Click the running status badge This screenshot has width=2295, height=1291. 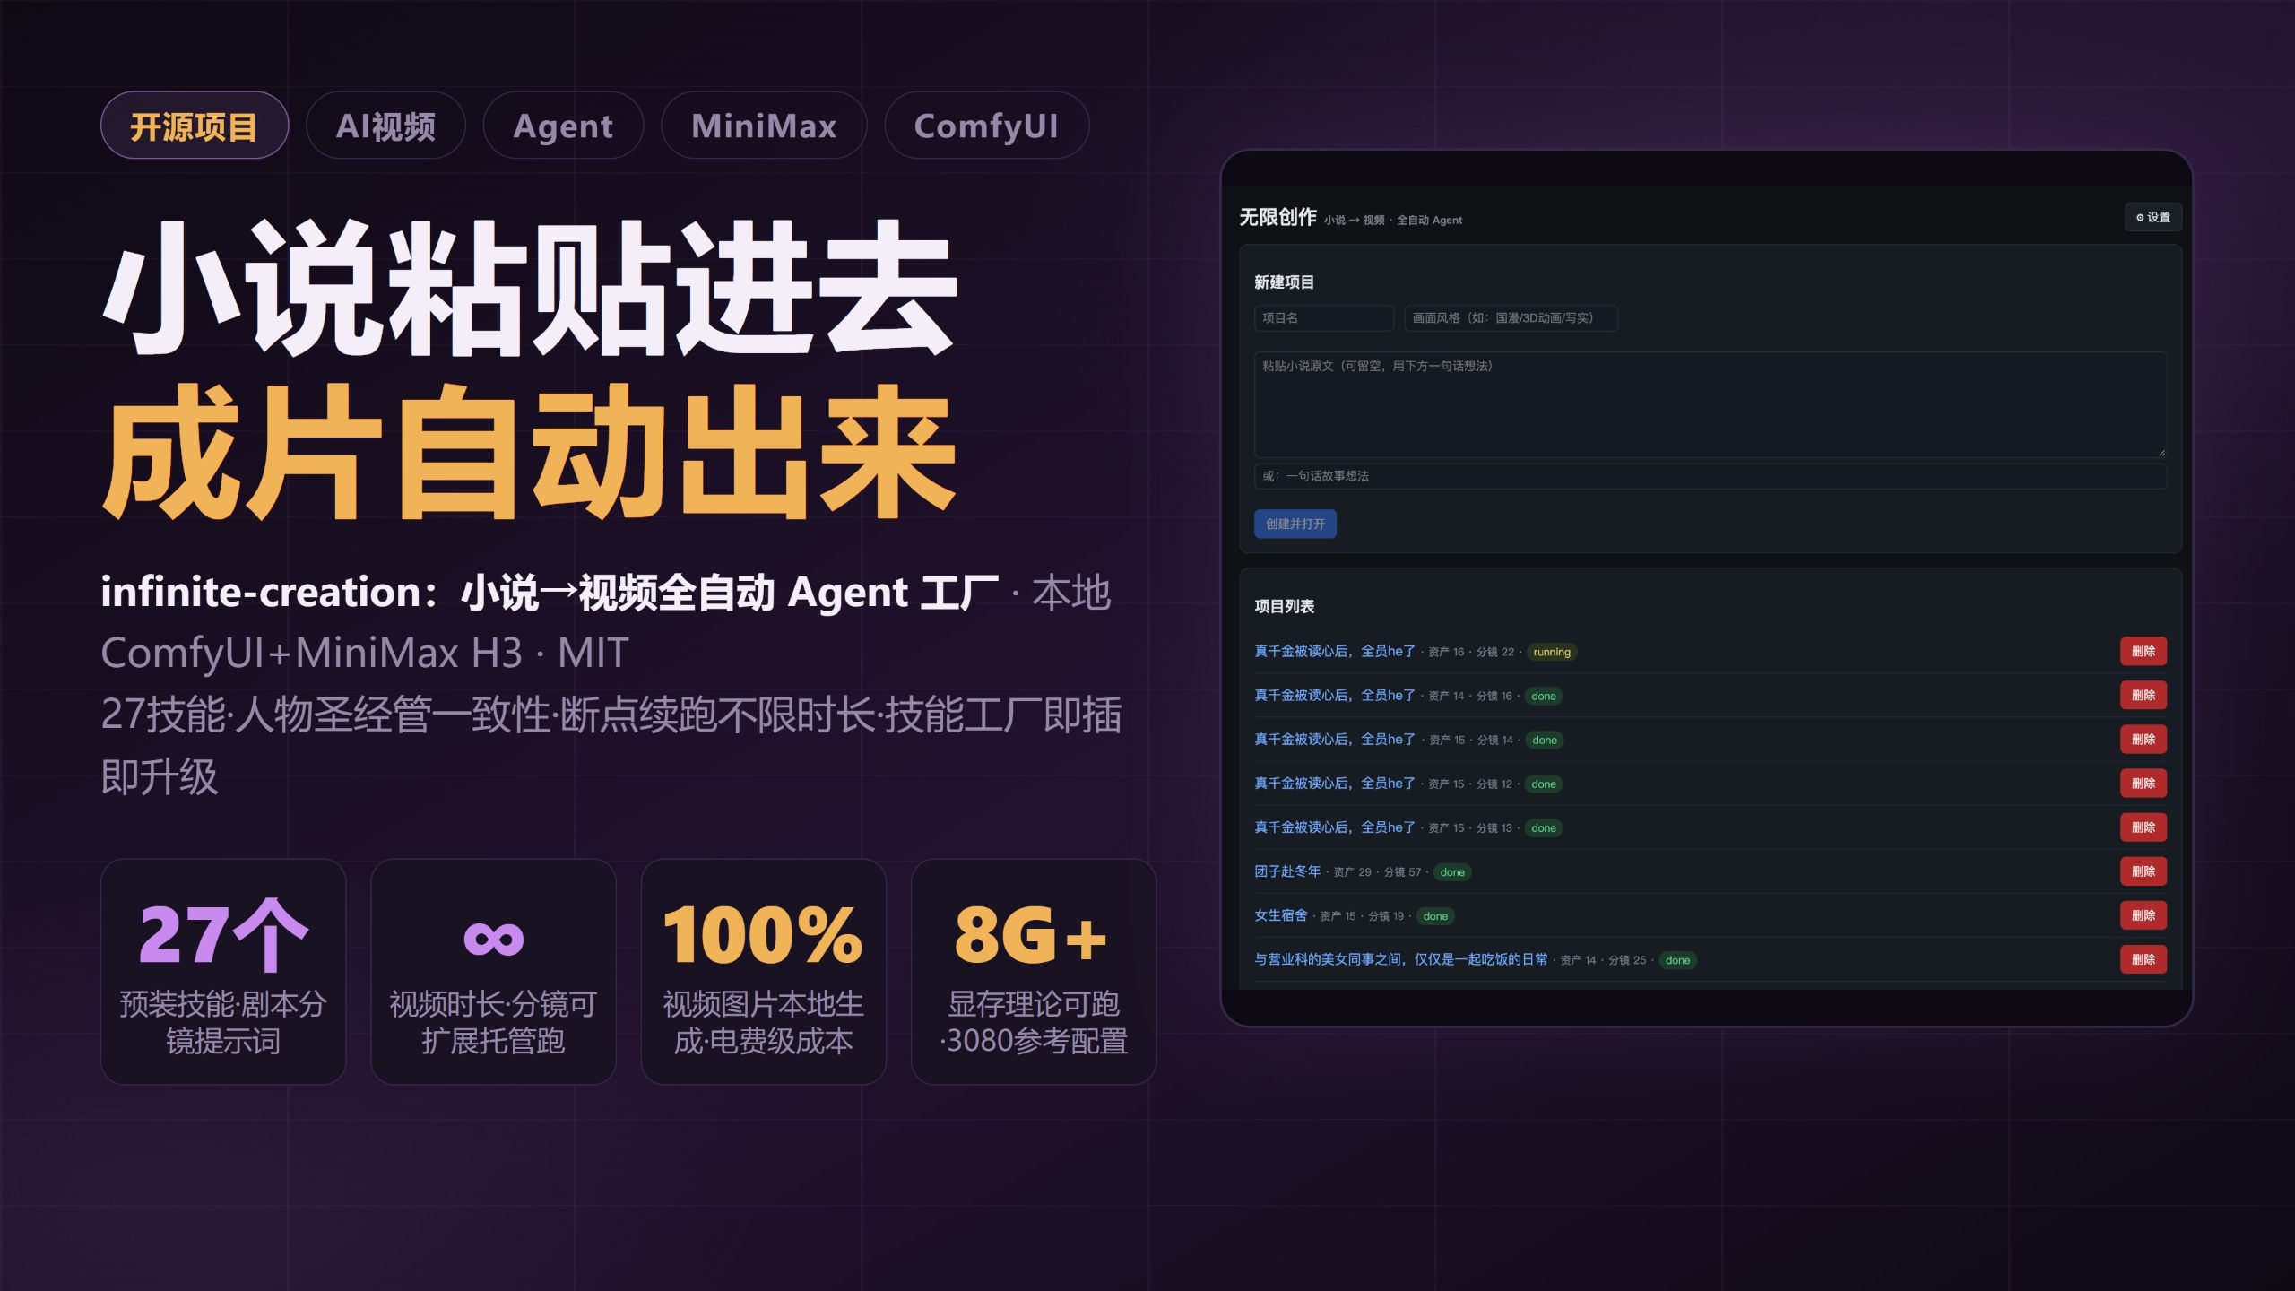[x=1551, y=653]
